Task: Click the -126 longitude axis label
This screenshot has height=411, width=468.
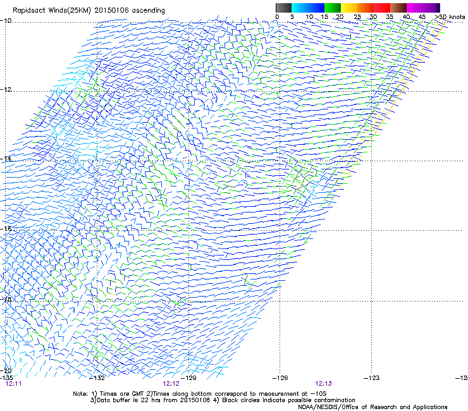Action: (x=280, y=378)
